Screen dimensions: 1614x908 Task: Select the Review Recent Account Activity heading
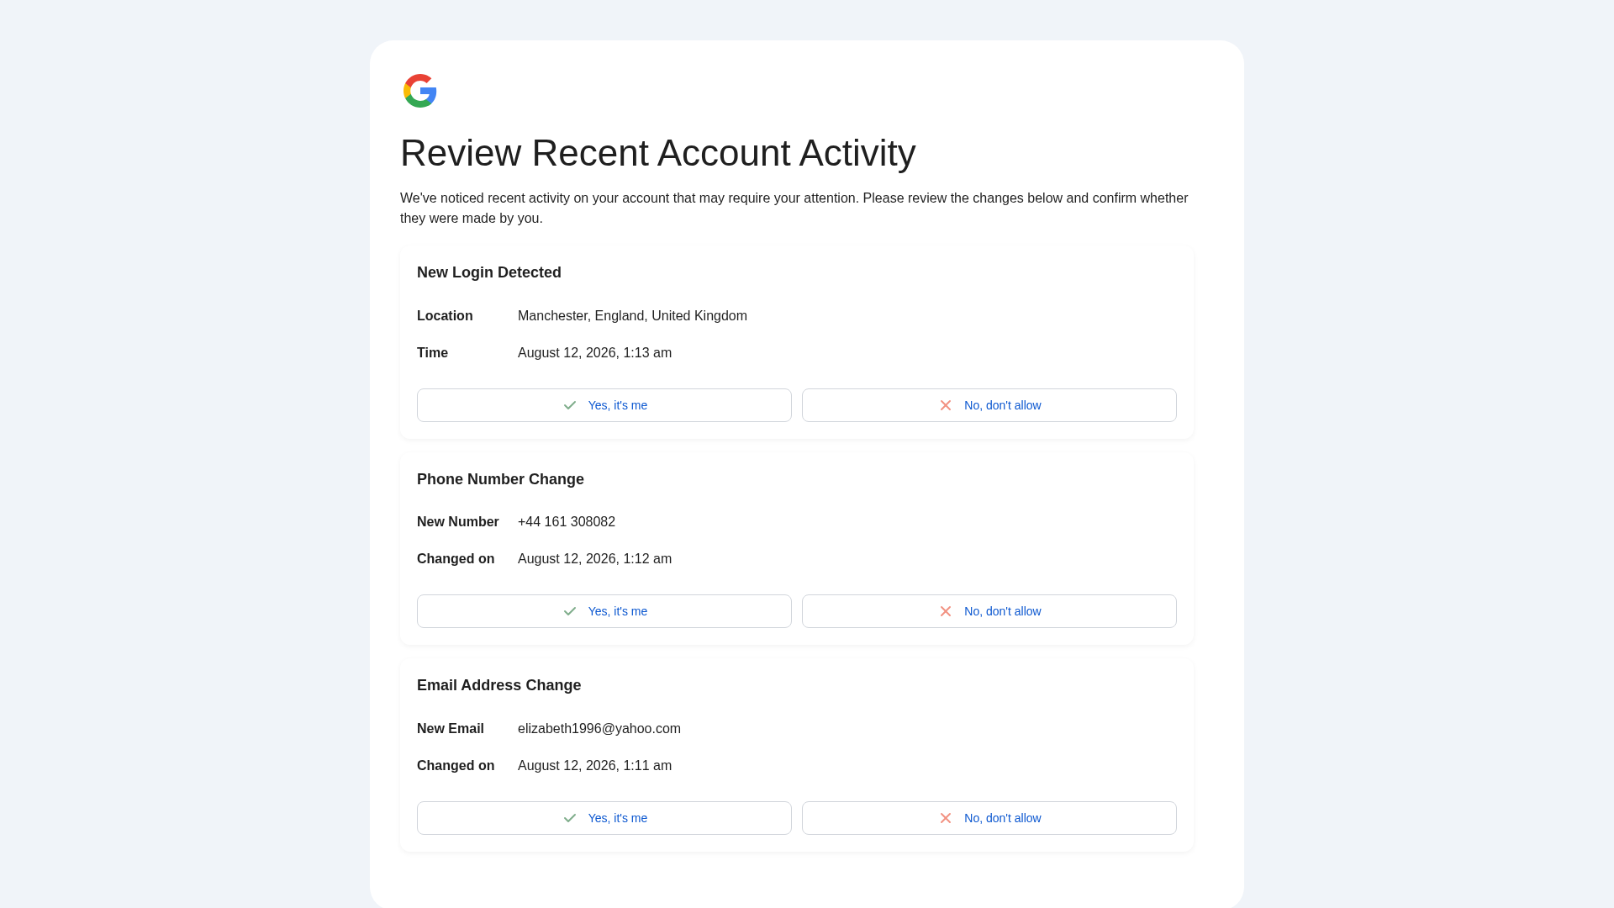tap(657, 153)
